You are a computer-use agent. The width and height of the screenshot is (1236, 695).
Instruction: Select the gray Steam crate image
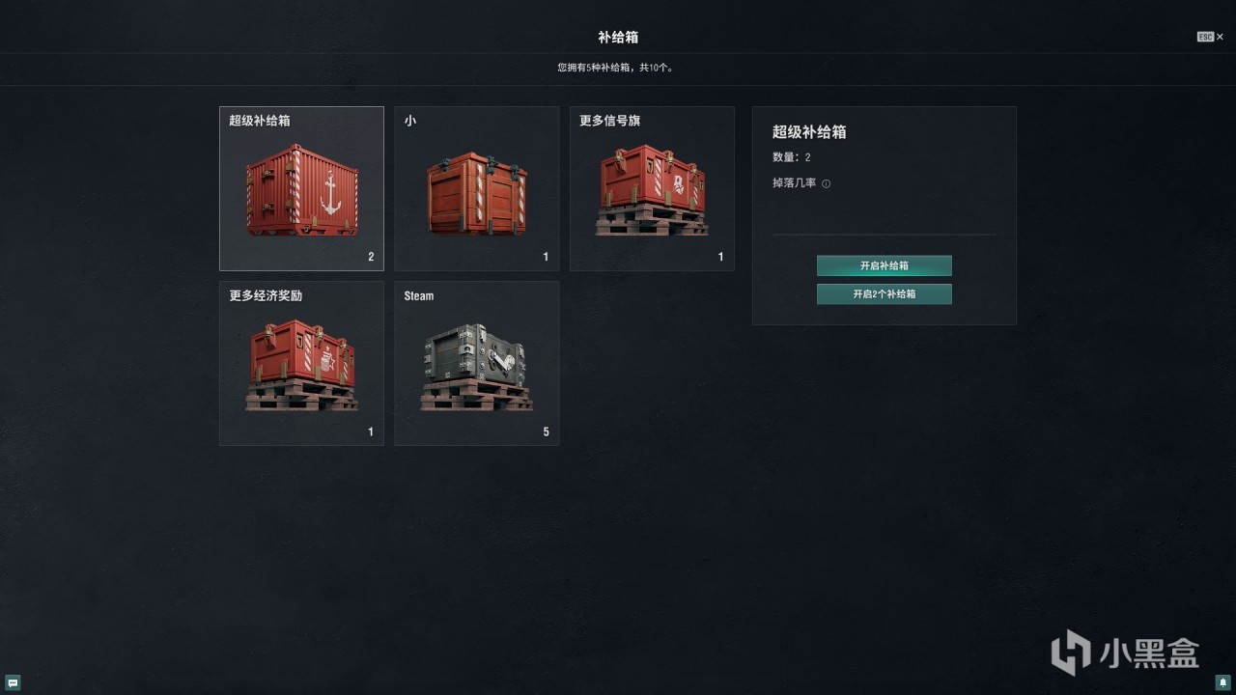click(x=477, y=366)
